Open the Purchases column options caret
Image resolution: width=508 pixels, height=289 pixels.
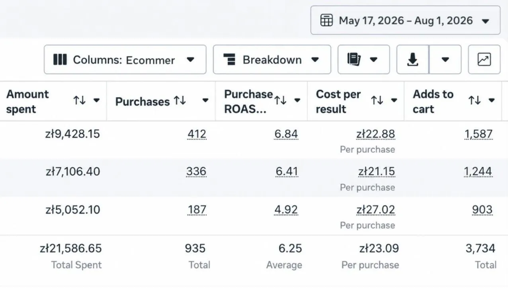pos(205,101)
